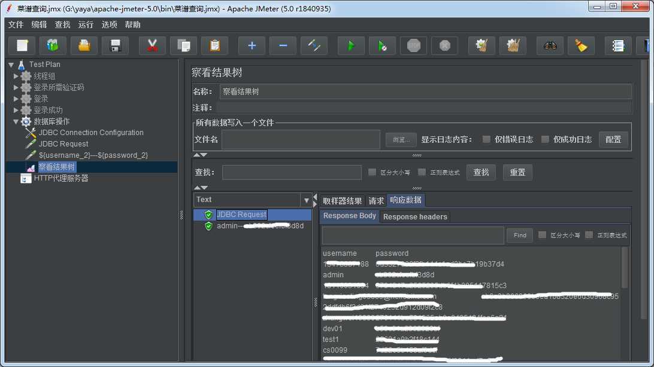Click the 配置 button
Image resolution: width=654 pixels, height=367 pixels.
point(613,139)
